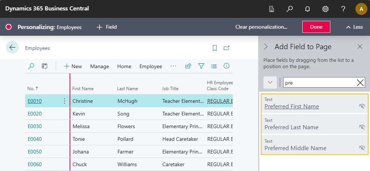Open the Home menu

coord(124,66)
